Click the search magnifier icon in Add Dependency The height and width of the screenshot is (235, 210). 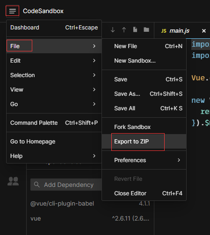37,185
